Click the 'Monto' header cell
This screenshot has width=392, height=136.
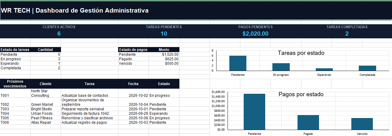[164, 50]
